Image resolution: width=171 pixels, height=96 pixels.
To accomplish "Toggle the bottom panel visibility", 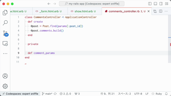I will click(x=156, y=4).
